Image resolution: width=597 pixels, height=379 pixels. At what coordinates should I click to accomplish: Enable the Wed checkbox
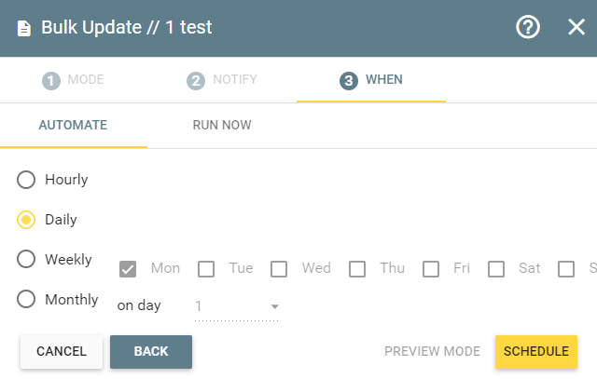(x=279, y=269)
